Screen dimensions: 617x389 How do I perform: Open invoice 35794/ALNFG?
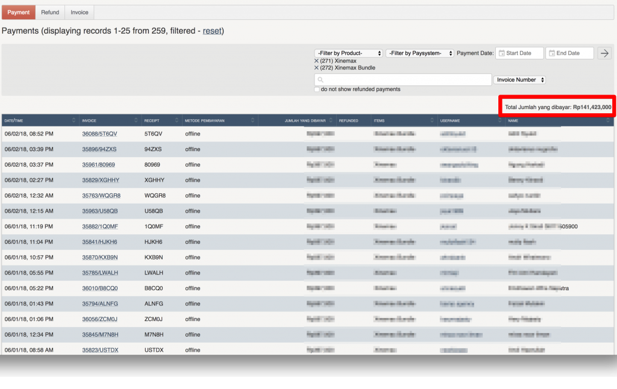click(100, 303)
